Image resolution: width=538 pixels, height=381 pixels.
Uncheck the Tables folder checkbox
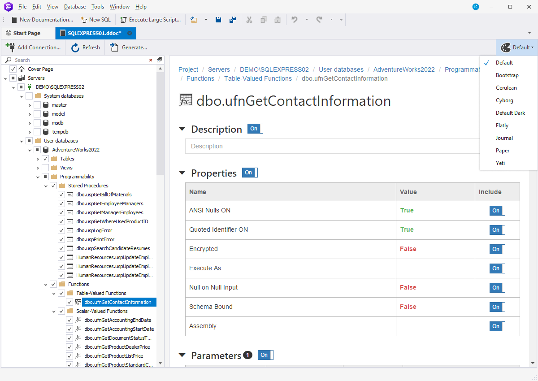(45, 159)
